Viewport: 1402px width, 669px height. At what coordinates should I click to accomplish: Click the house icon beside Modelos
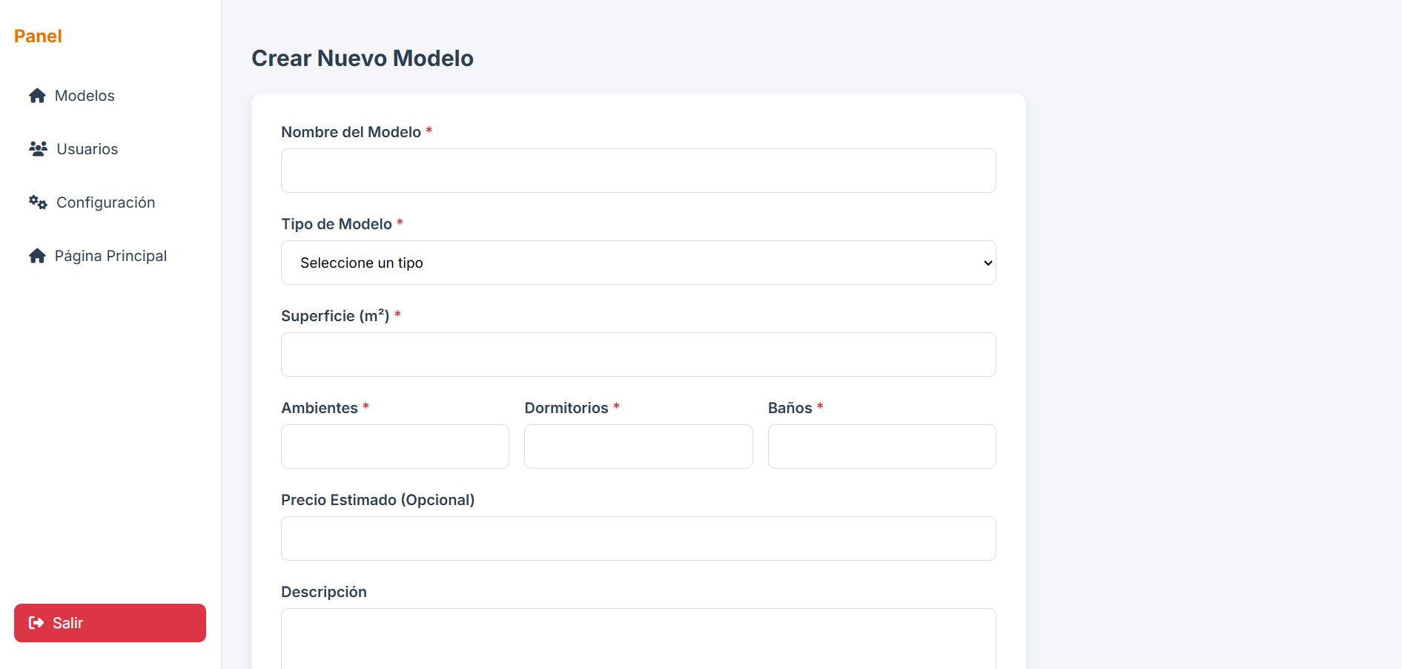click(x=37, y=96)
